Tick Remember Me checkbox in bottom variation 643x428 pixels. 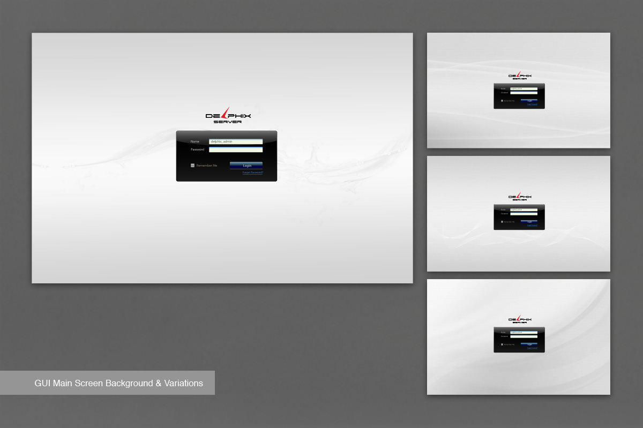tap(502, 344)
